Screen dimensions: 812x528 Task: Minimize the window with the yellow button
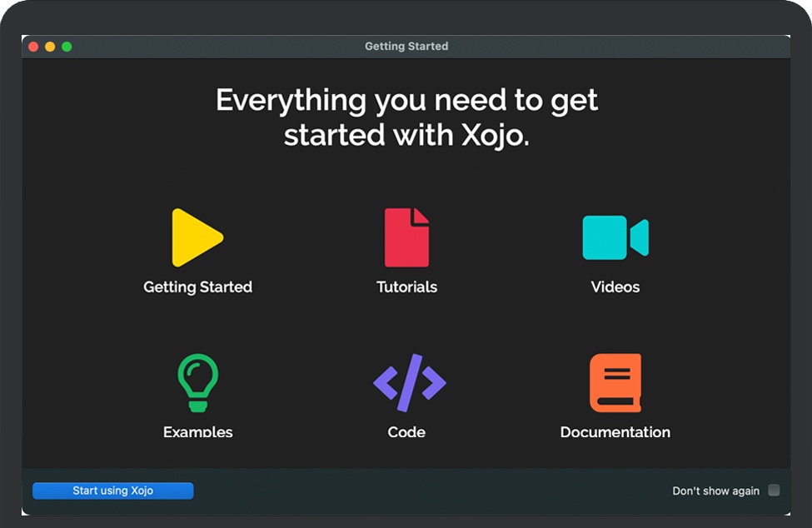click(x=50, y=47)
